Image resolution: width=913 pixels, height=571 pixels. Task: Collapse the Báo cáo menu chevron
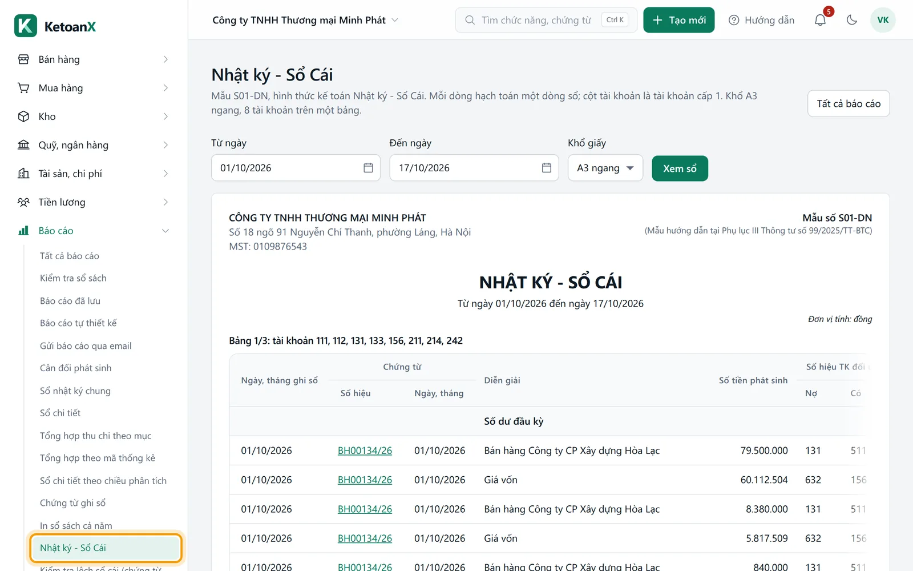(x=165, y=231)
